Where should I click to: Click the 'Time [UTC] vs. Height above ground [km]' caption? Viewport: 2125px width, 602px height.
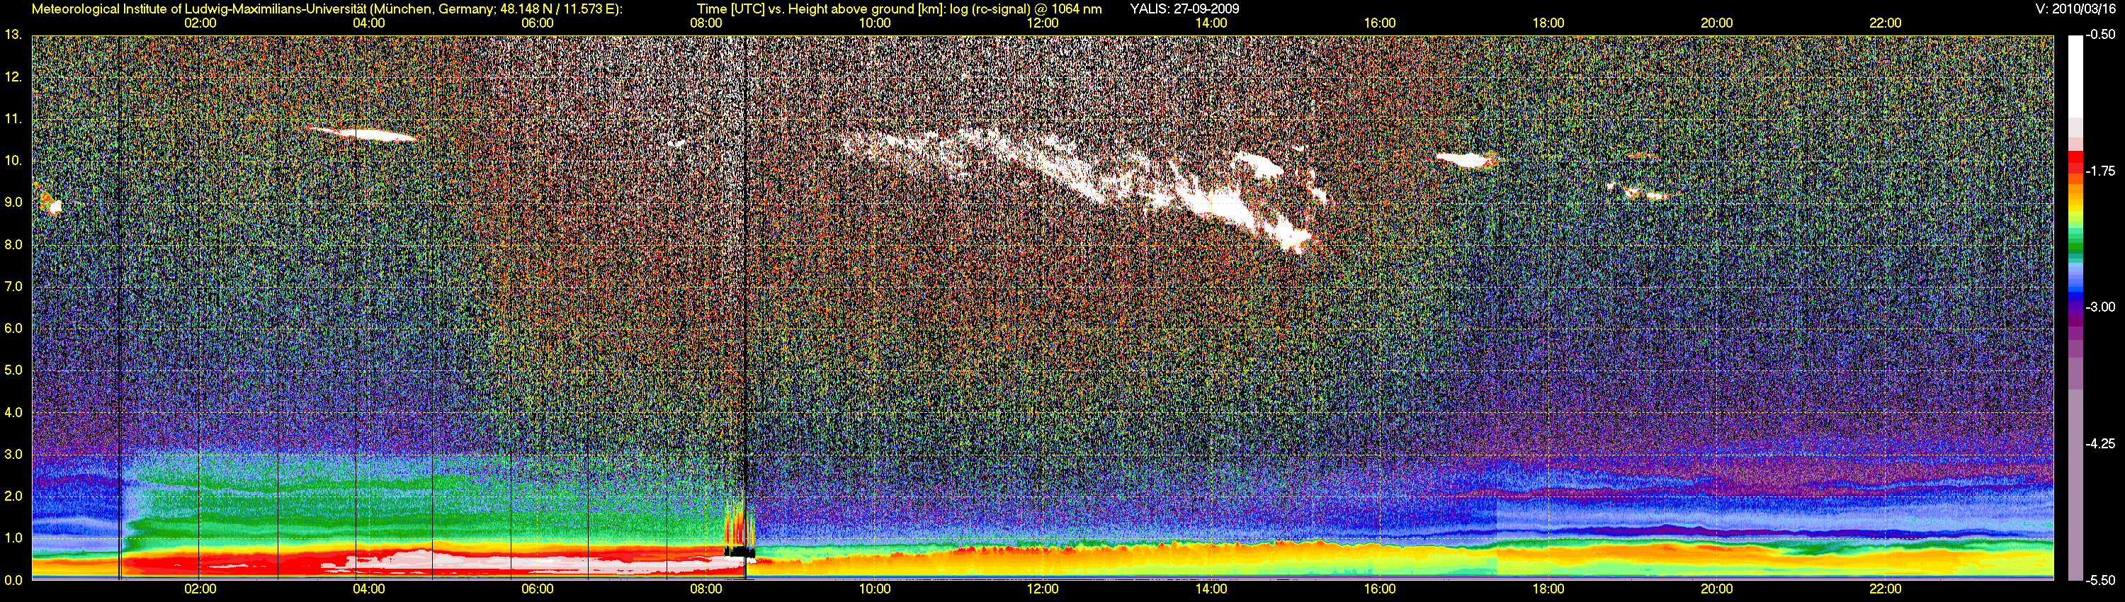pyautogui.click(x=821, y=9)
